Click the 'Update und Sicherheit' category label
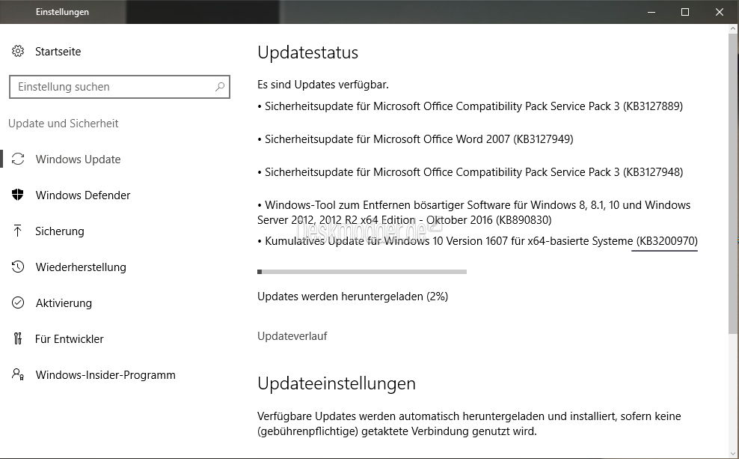Viewport: 739px width, 459px height. pos(63,123)
